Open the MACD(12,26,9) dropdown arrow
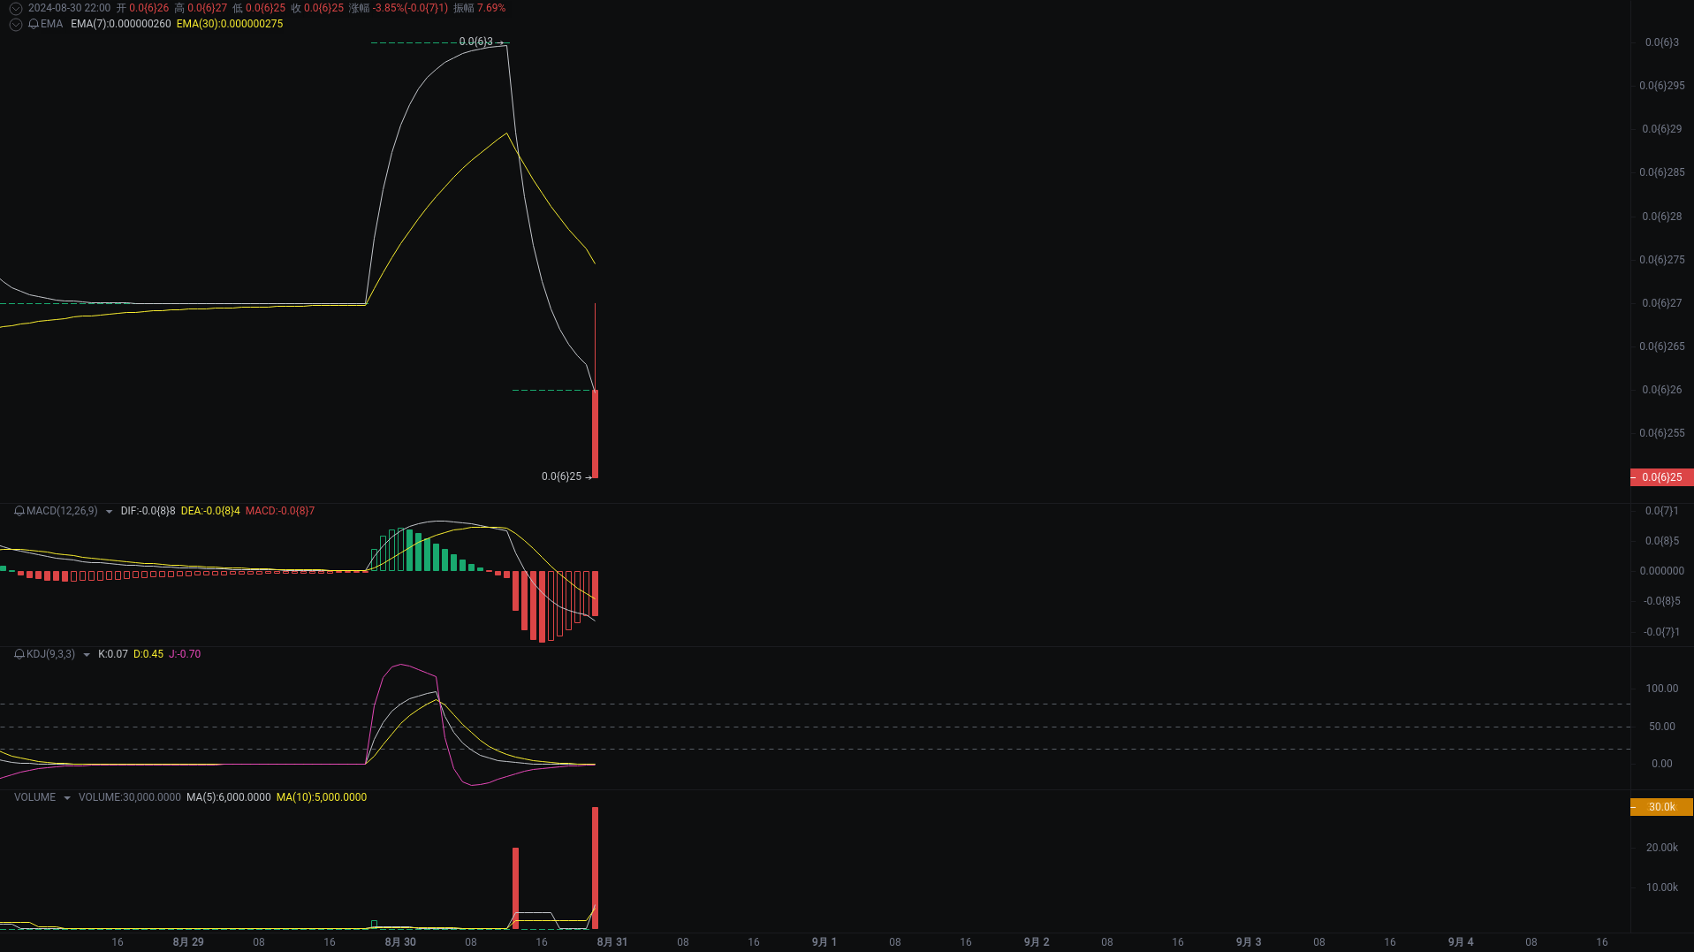 [110, 511]
